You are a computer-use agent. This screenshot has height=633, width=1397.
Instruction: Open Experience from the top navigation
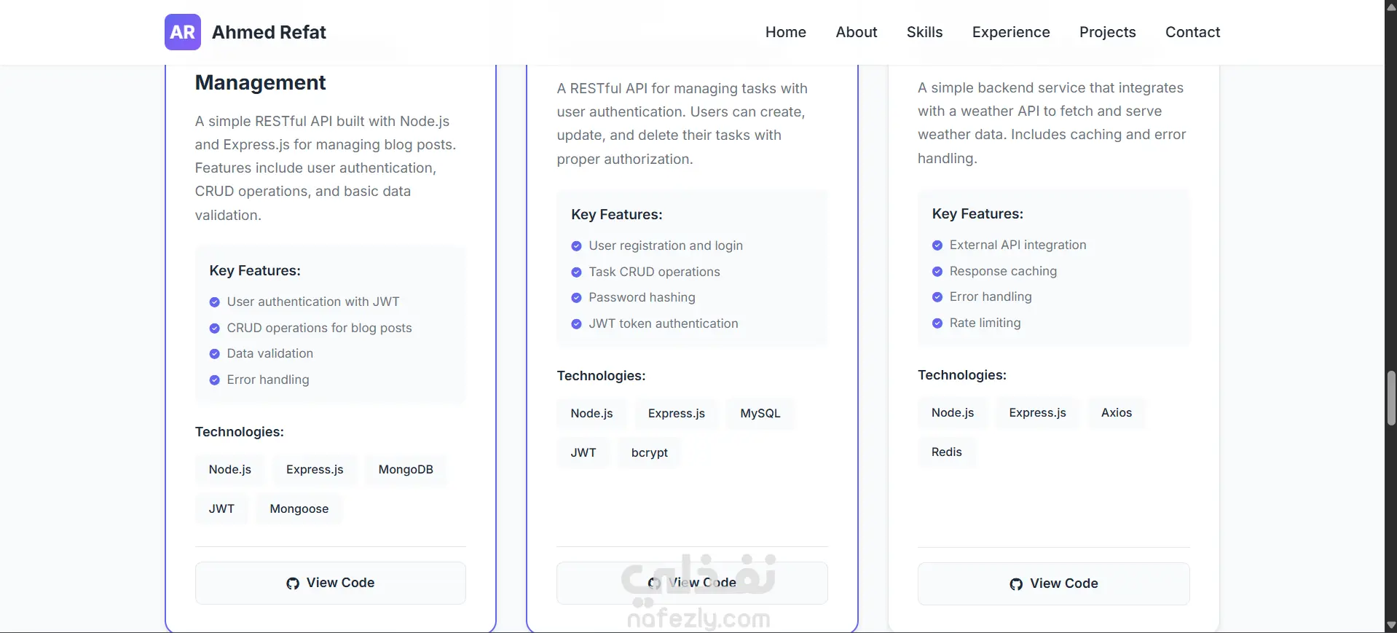pos(1010,32)
